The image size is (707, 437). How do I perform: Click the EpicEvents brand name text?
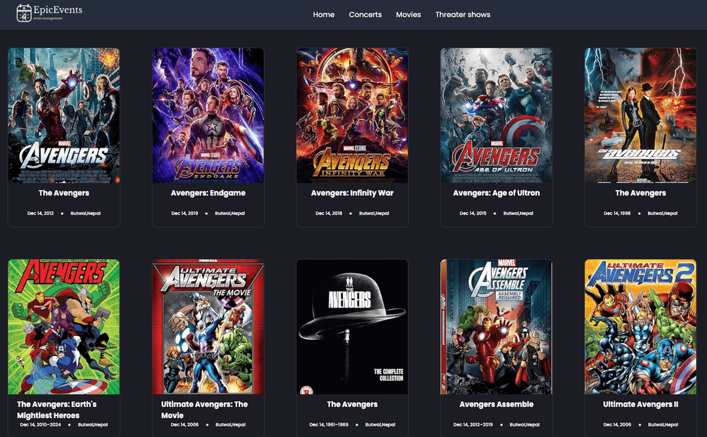click(x=58, y=10)
